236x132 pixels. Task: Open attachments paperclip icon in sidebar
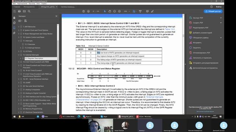14,33
